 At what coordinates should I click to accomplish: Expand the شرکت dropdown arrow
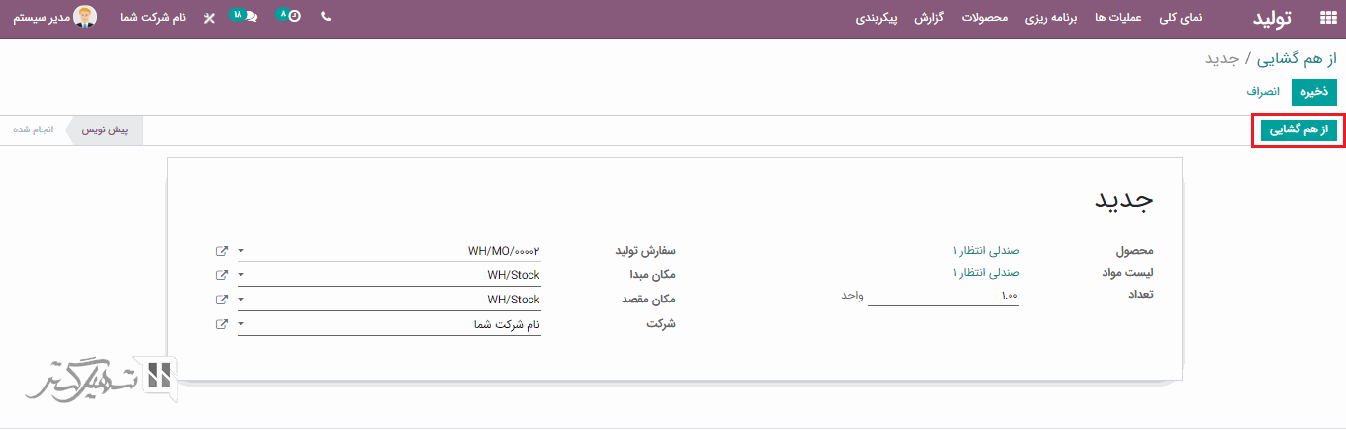tap(241, 324)
